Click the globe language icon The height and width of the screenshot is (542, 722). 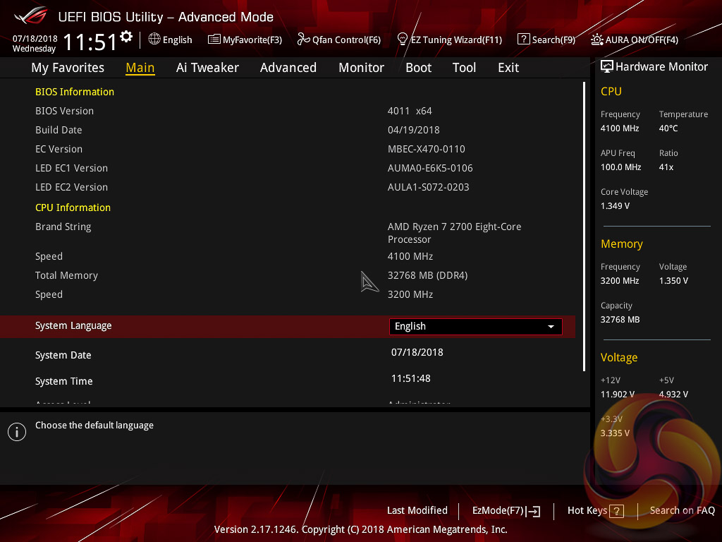click(x=154, y=40)
